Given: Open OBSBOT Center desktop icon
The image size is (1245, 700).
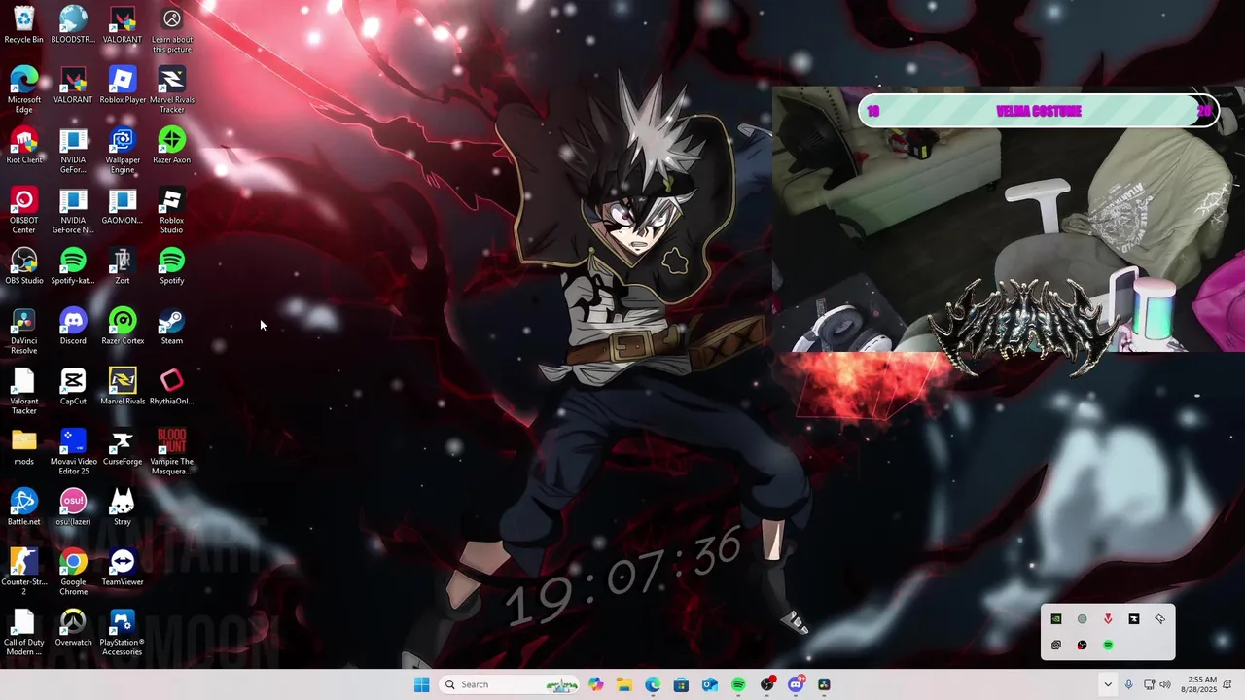Looking at the screenshot, I should 23,211.
